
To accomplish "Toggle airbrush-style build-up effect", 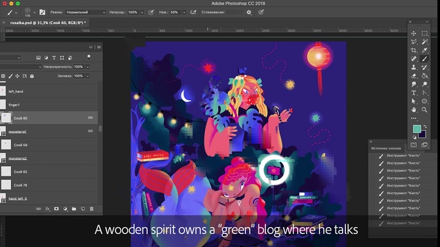I will click(x=193, y=12).
